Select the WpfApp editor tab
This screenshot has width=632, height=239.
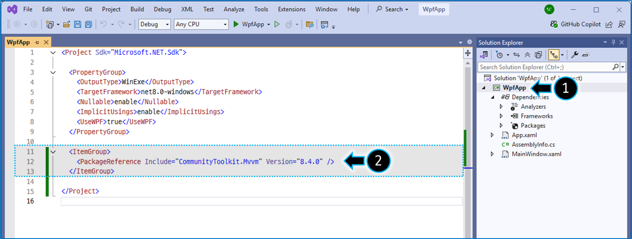[x=19, y=43]
